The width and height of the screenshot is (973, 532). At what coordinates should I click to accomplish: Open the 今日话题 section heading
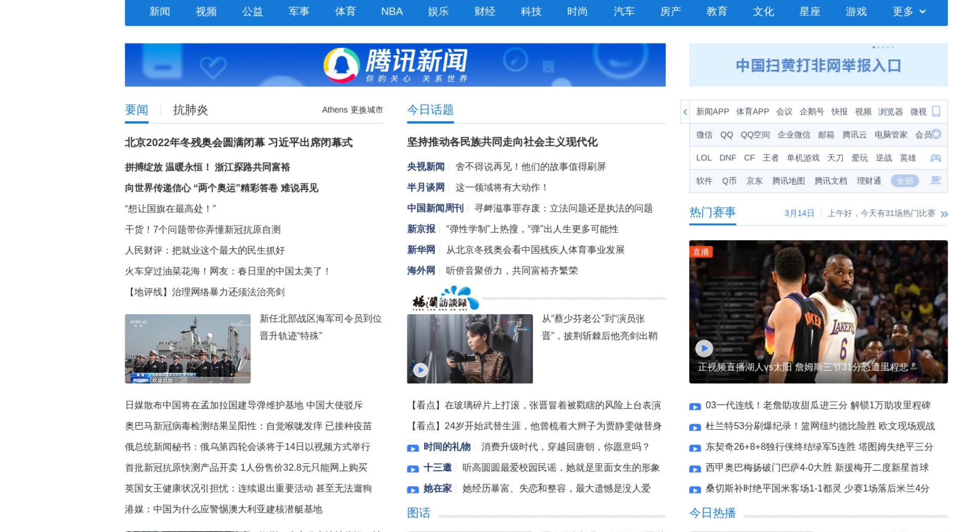(430, 110)
